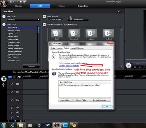Click OK in Quicktracks dialog

coord(107,107)
